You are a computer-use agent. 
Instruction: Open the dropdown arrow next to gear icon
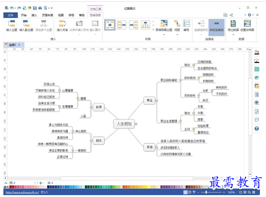pyautogui.click(x=253, y=15)
